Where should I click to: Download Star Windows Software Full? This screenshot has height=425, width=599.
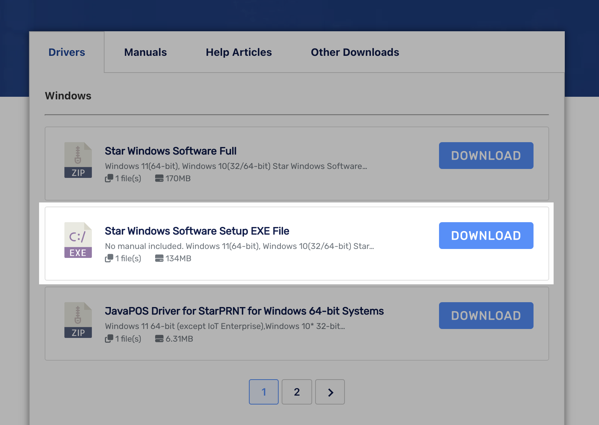[x=486, y=156]
